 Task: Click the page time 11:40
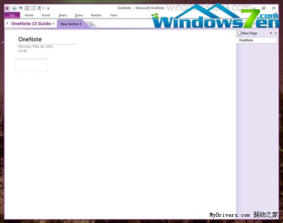pos(23,51)
